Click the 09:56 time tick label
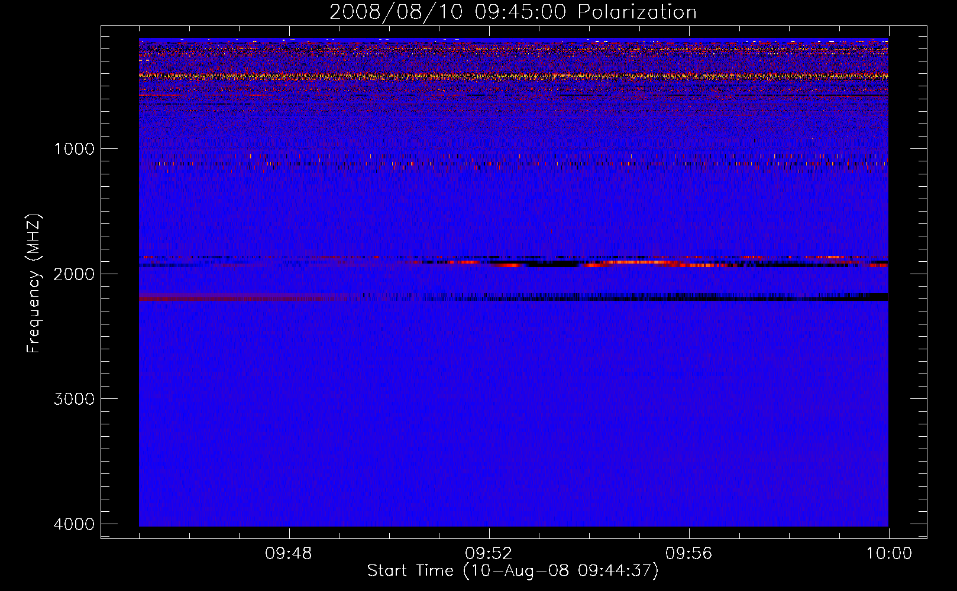Screen dimensions: 957x591 click(689, 554)
